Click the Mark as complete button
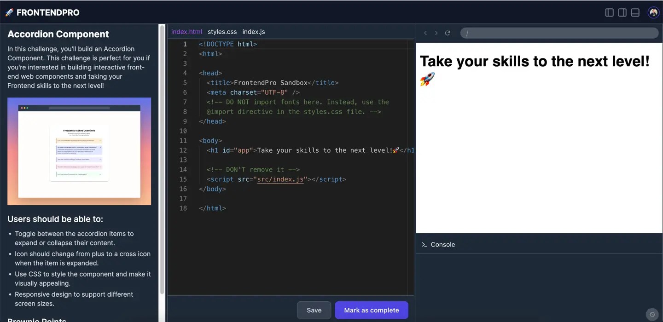 coord(372,310)
